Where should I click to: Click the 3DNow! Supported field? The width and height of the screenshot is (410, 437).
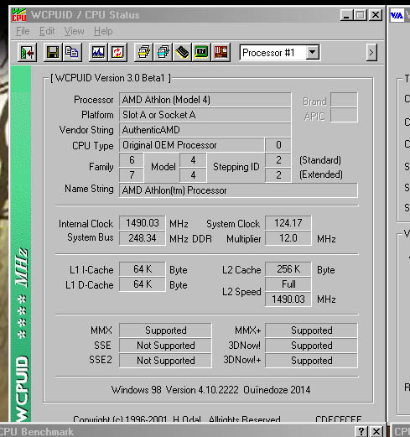[x=311, y=346]
